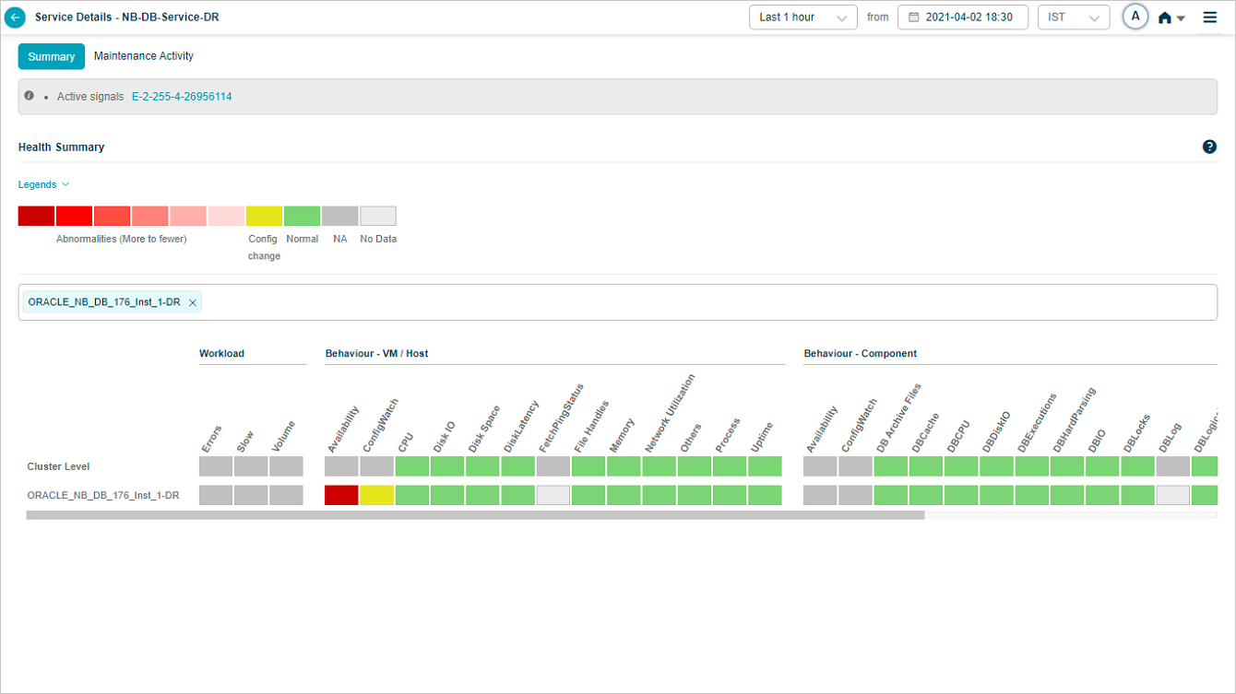Open the user avatar A icon
Screen dimensions: 1236x694
pyautogui.click(x=1135, y=18)
